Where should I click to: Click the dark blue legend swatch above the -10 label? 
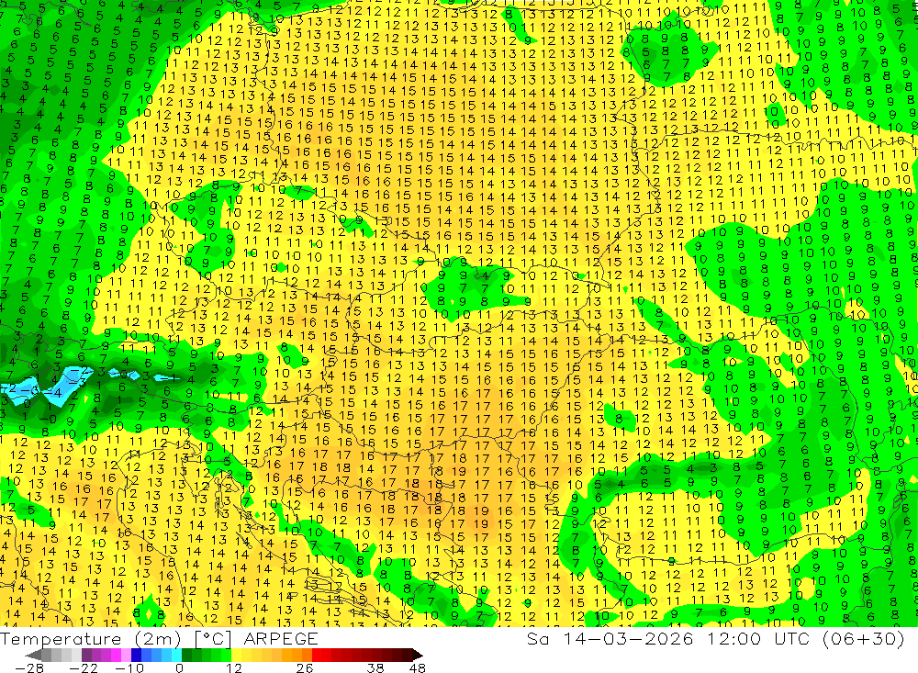[136, 655]
